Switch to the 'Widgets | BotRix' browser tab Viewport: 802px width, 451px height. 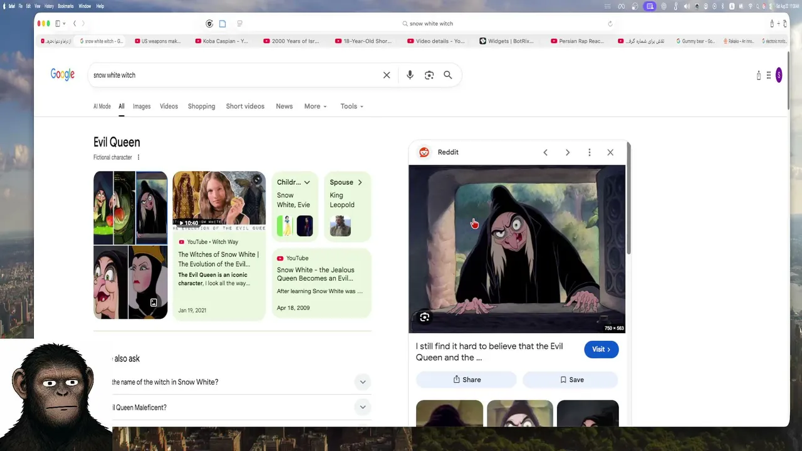(506, 41)
